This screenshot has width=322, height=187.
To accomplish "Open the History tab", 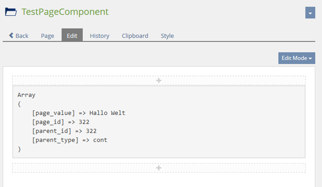I will point(99,36).
